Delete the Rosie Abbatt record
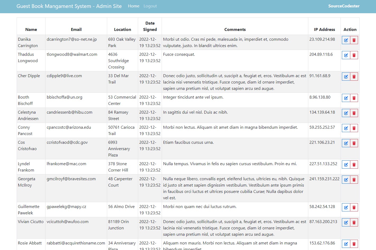The width and height of the screenshot is (376, 250). point(354,244)
